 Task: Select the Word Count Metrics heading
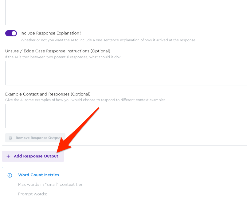pos(38,175)
